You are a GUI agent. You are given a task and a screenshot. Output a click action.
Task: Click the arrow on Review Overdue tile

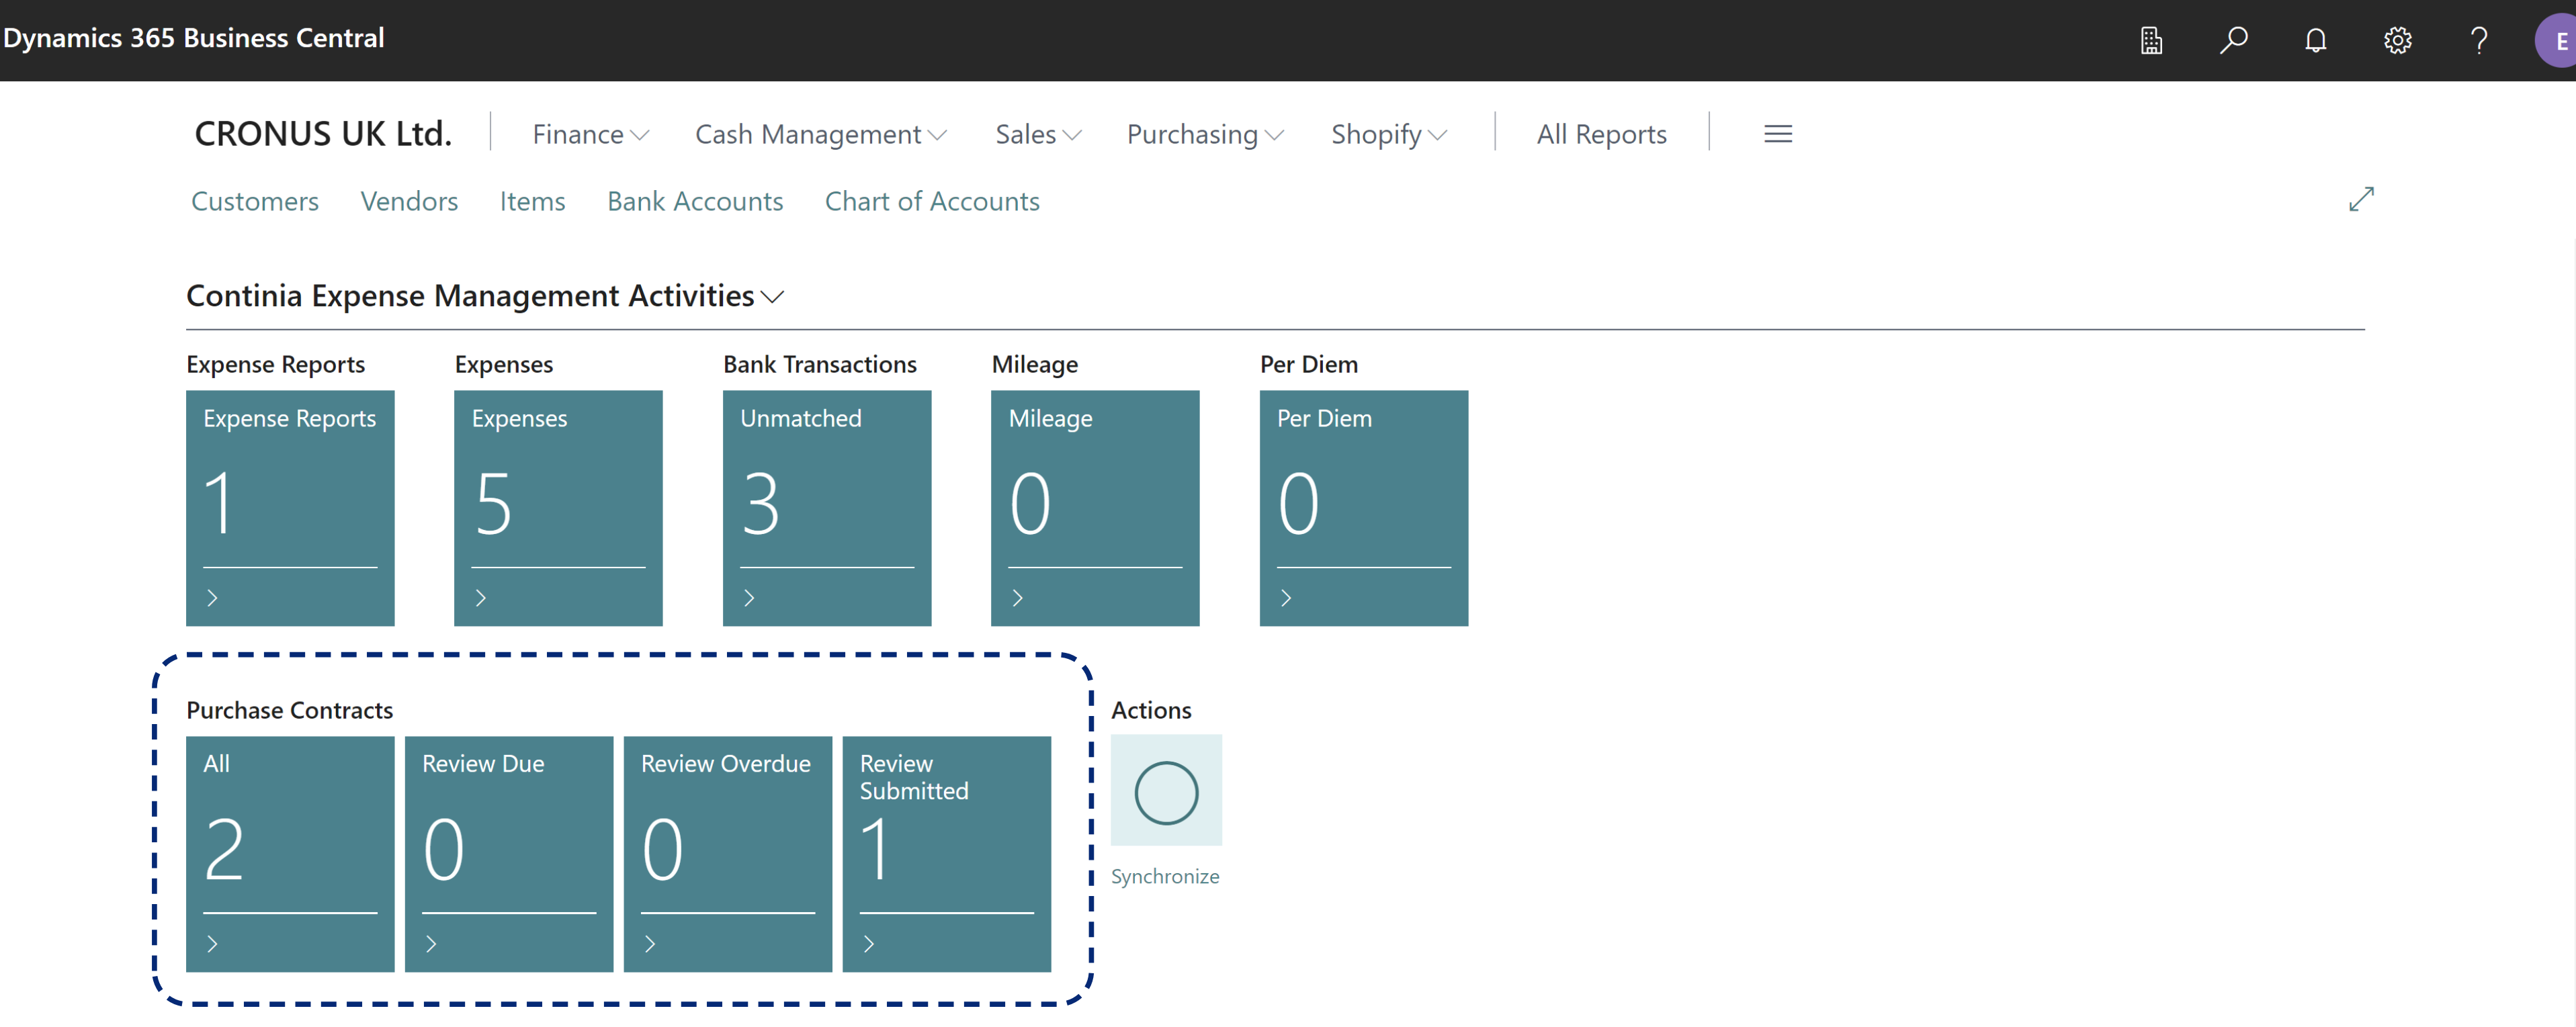[x=650, y=944]
